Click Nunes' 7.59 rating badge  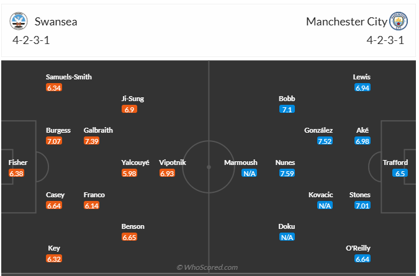point(286,174)
